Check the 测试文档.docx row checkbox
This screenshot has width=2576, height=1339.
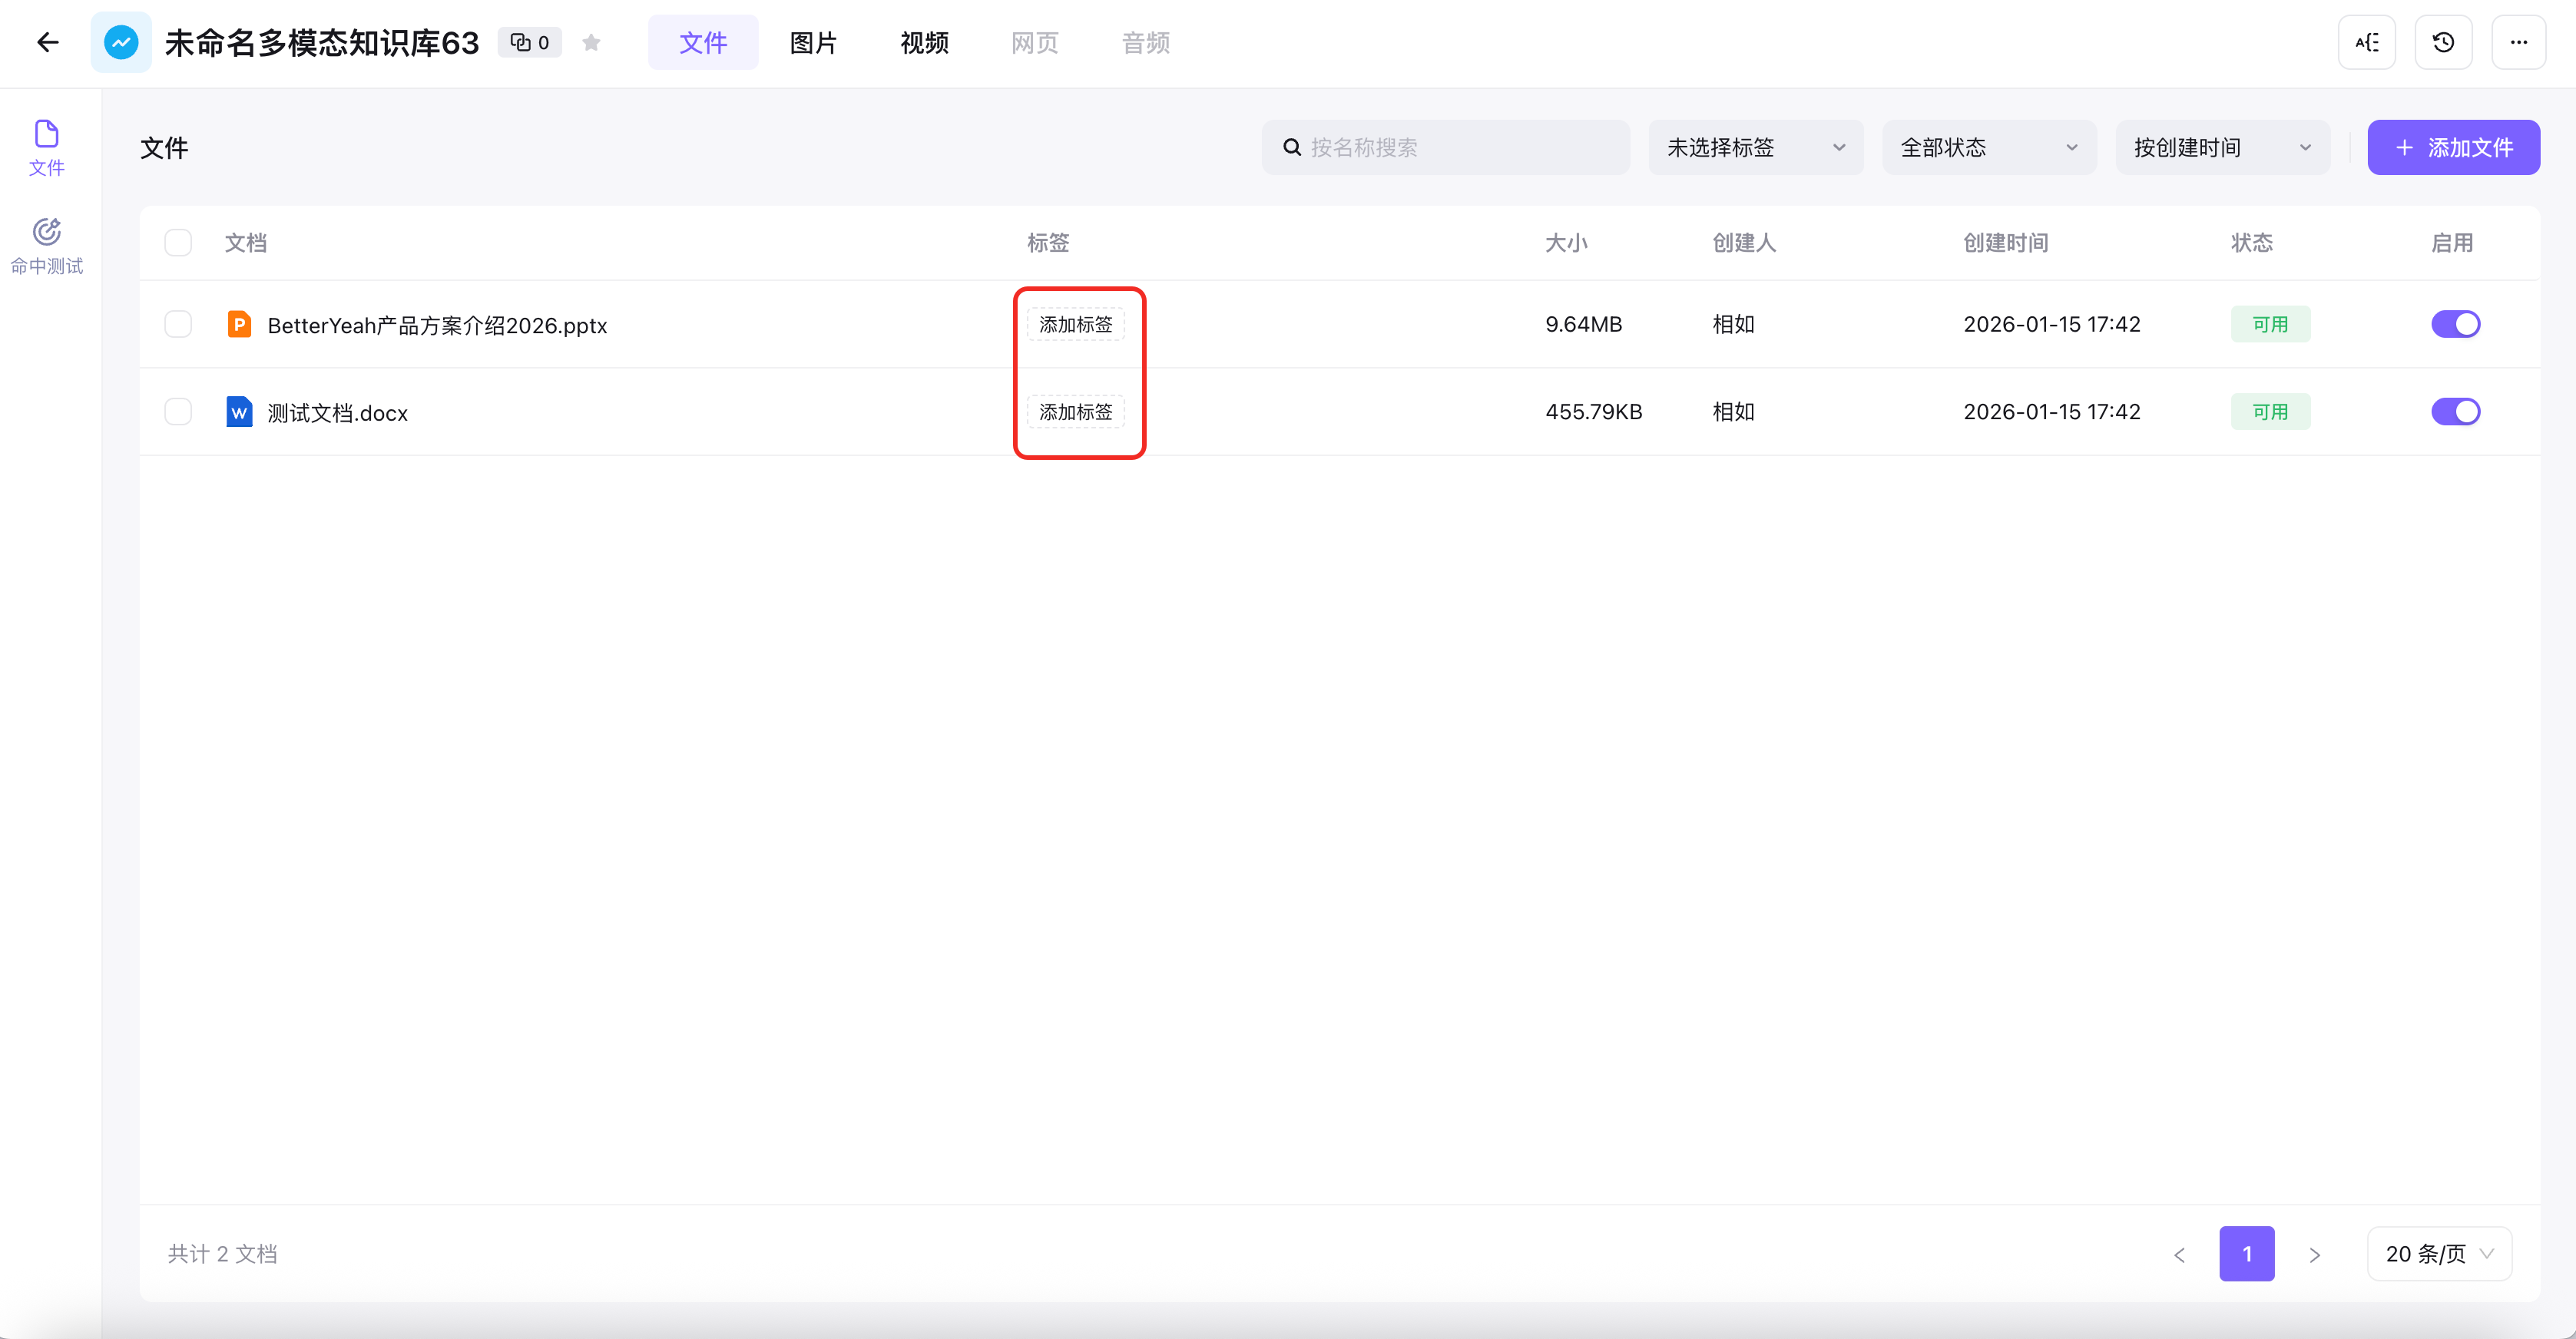tap(178, 412)
